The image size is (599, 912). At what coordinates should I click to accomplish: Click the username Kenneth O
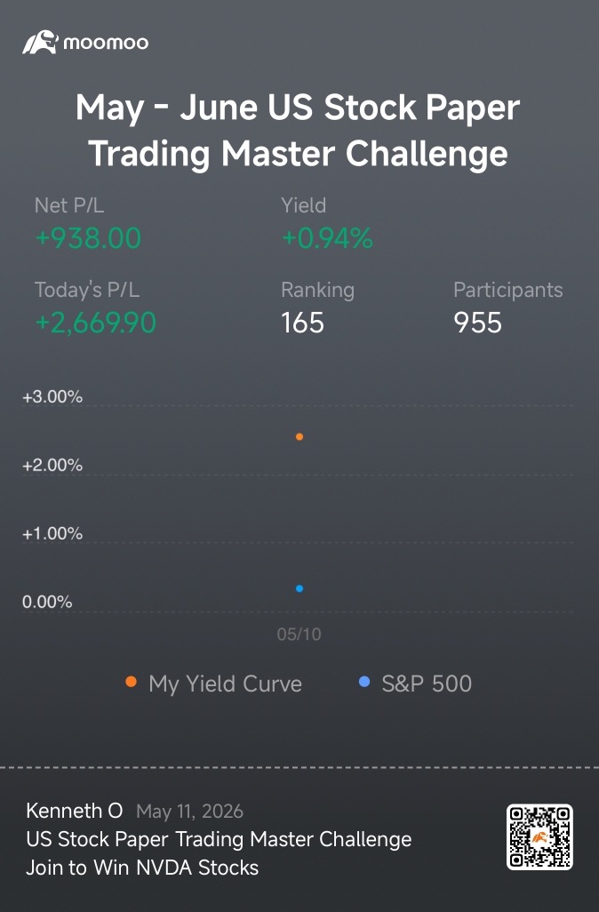[75, 811]
